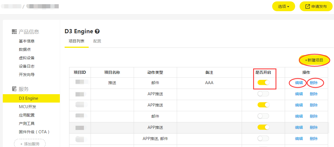The image size is (334, 147).
Task: Open MCU开发 service
Action: 27,107
